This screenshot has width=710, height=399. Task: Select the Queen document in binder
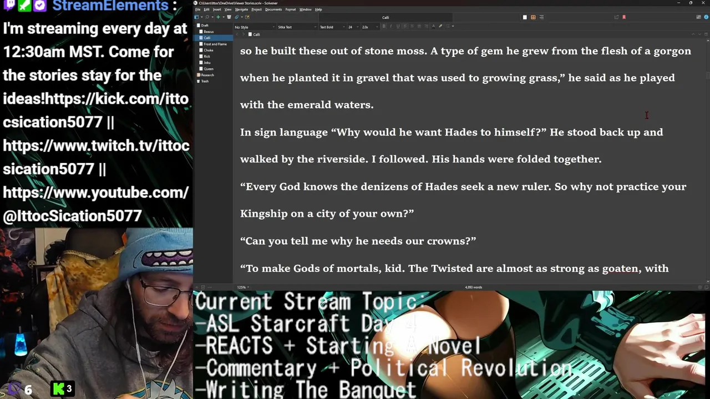click(209, 69)
